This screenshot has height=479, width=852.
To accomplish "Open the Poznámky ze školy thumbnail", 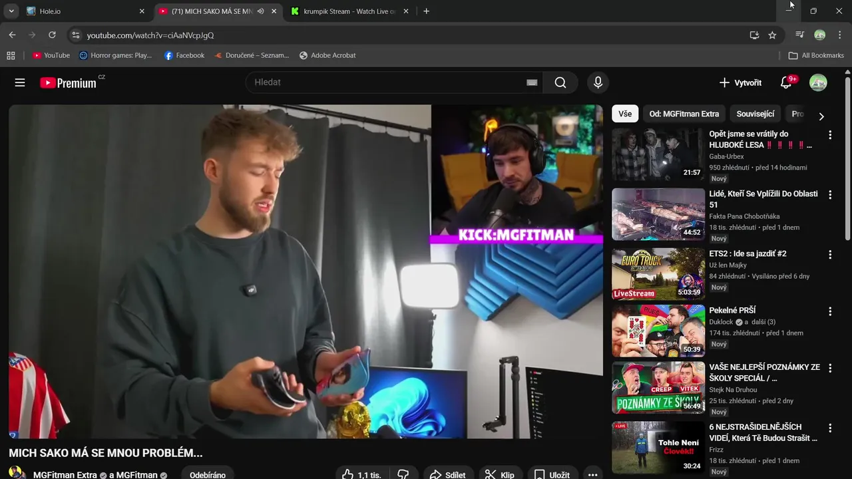I will pyautogui.click(x=658, y=387).
